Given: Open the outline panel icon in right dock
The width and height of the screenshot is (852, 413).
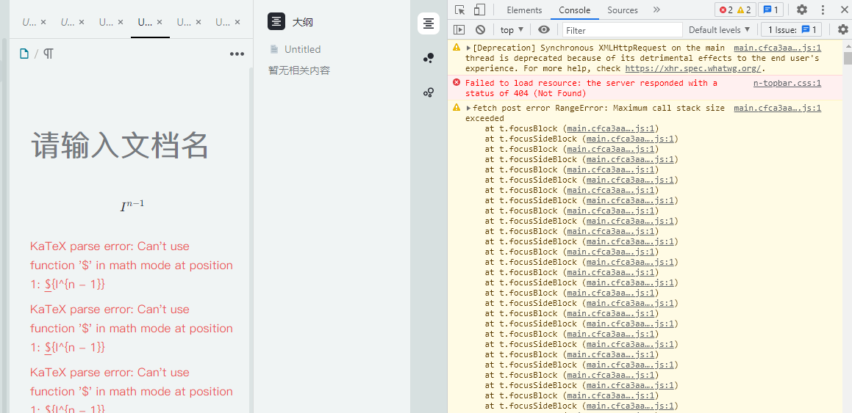Looking at the screenshot, I should pos(429,23).
